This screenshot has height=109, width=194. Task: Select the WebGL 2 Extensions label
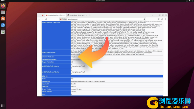click(x=49, y=53)
